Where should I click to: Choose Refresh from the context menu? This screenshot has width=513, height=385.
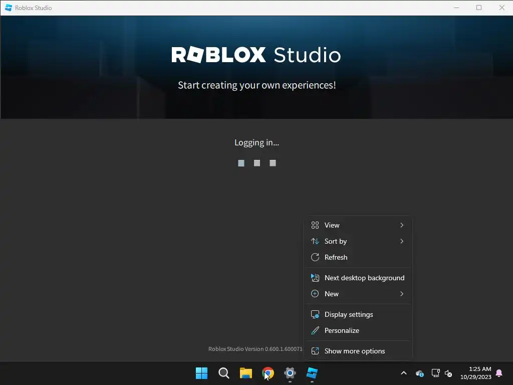[358, 257]
